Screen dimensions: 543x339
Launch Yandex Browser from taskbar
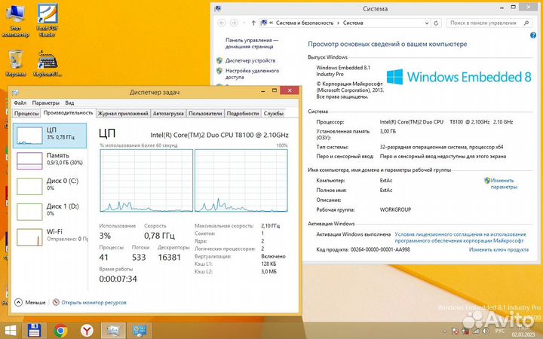click(x=87, y=331)
